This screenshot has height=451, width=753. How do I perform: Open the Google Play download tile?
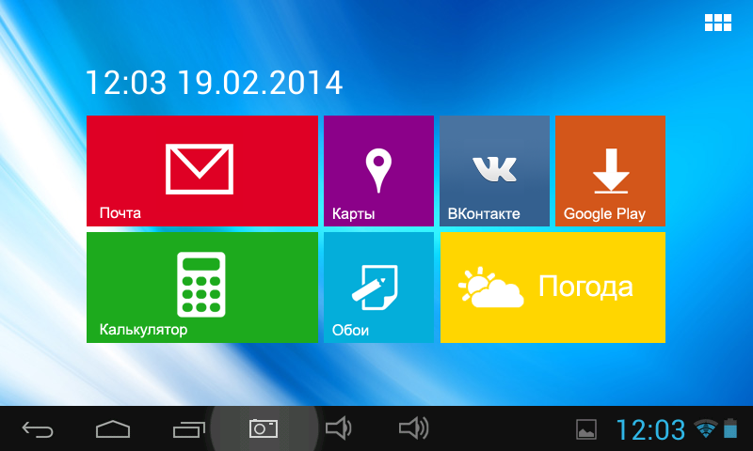pos(610,171)
